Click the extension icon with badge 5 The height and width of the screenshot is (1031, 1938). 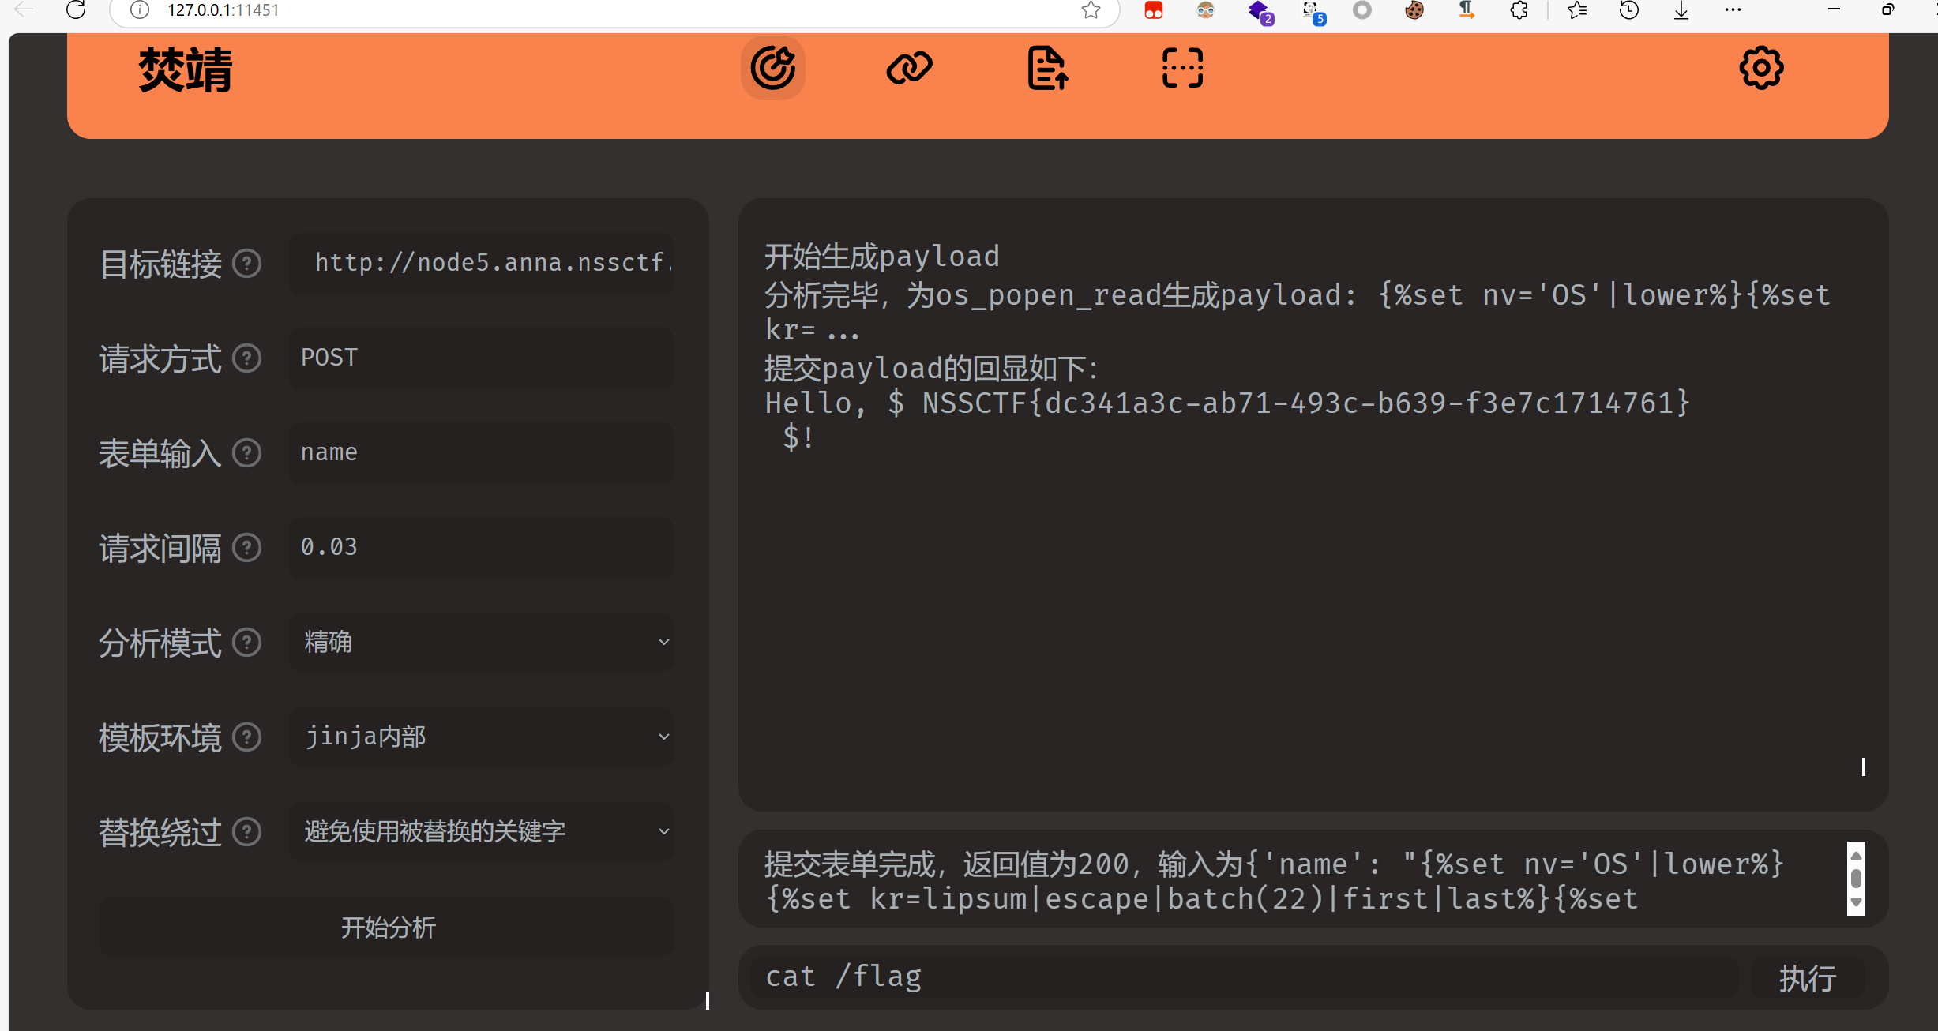click(1313, 12)
